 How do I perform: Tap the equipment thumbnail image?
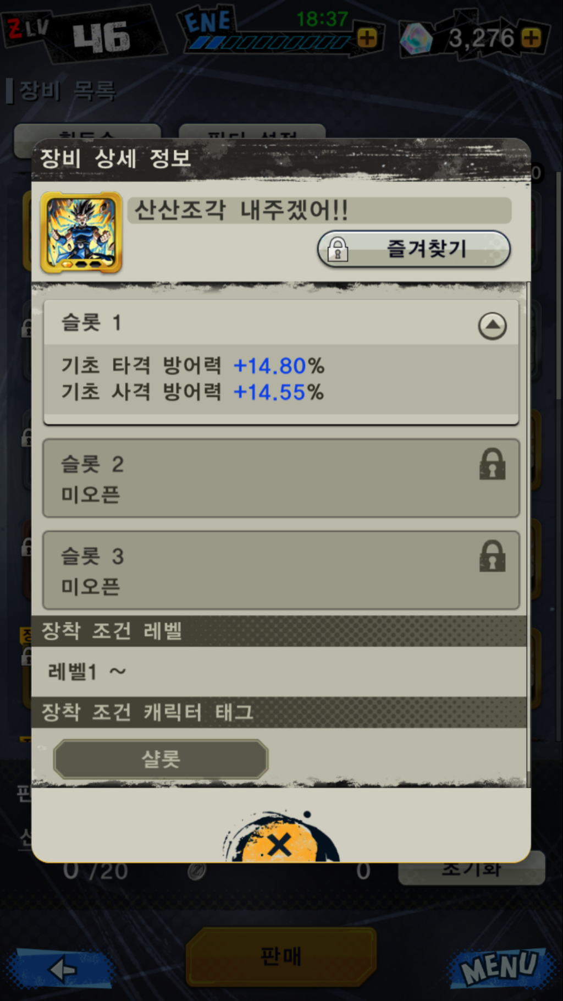(81, 232)
